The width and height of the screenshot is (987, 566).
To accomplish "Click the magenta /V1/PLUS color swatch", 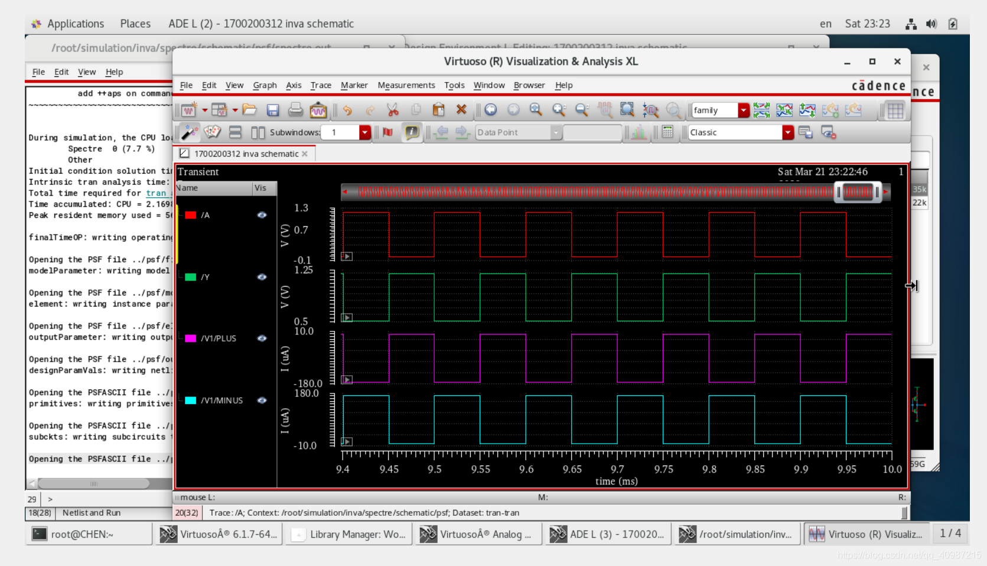I will (190, 339).
